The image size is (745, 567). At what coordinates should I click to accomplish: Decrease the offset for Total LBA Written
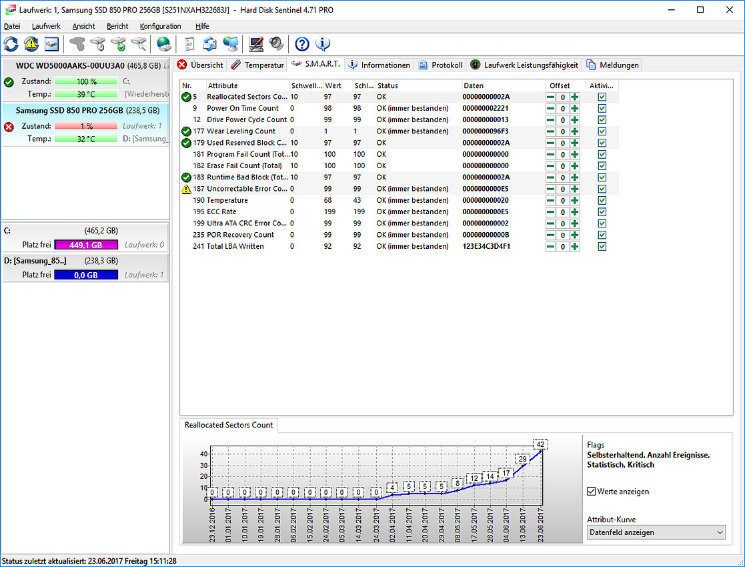tap(551, 247)
